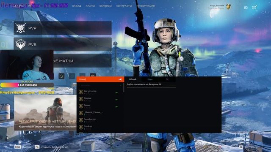Select the S class icon
271x152 pixels.
[61, 76]
